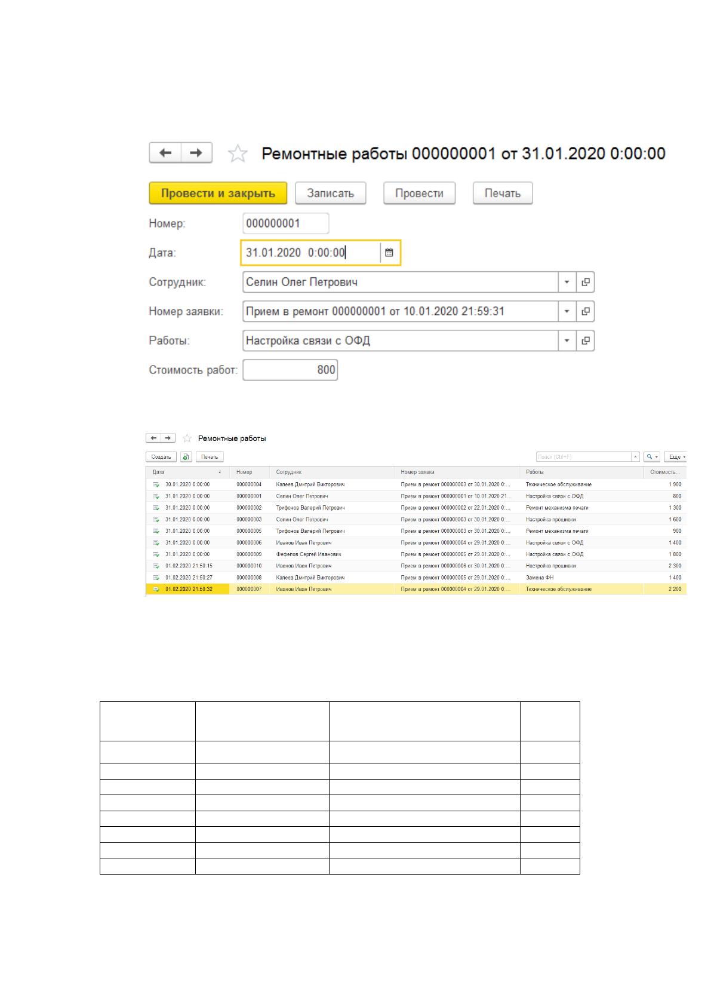
Task: Select the row numbered 000000010 by Иванов
Action: pos(416,566)
